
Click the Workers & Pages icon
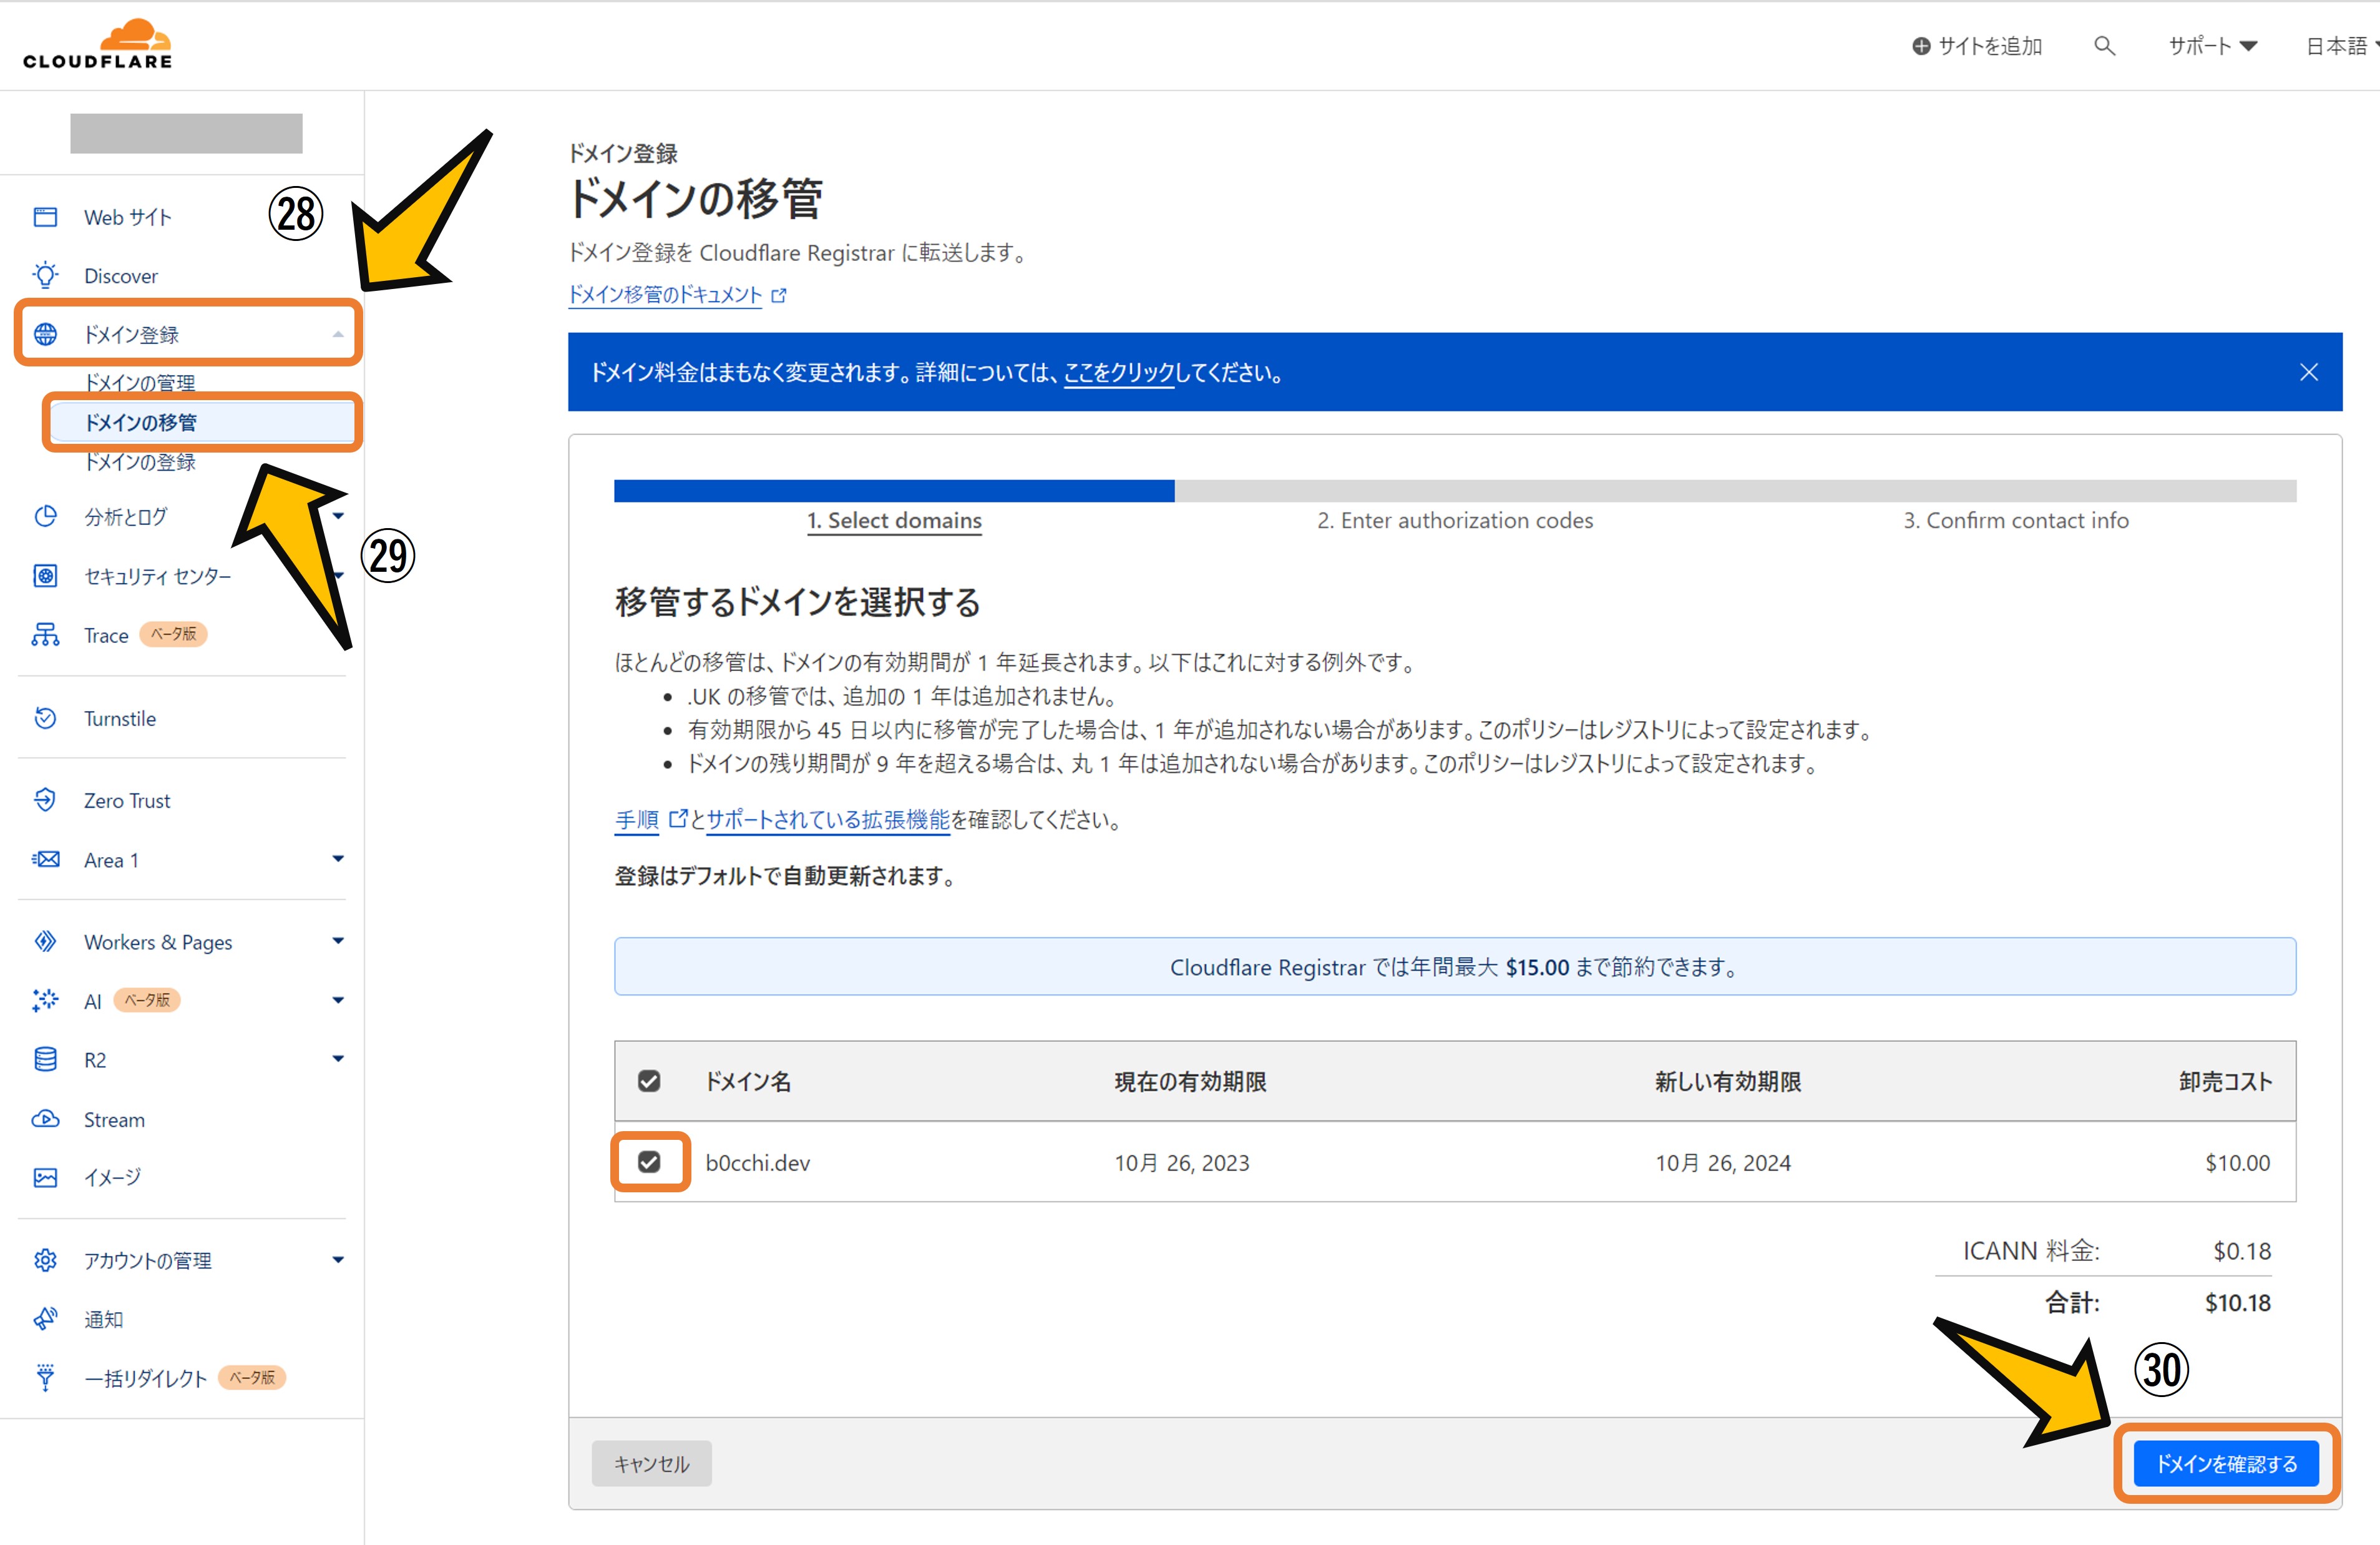pyautogui.click(x=45, y=941)
